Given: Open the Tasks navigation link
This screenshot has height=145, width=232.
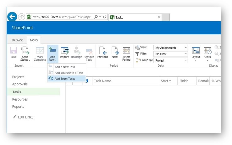Looking at the screenshot, I should [17, 92].
